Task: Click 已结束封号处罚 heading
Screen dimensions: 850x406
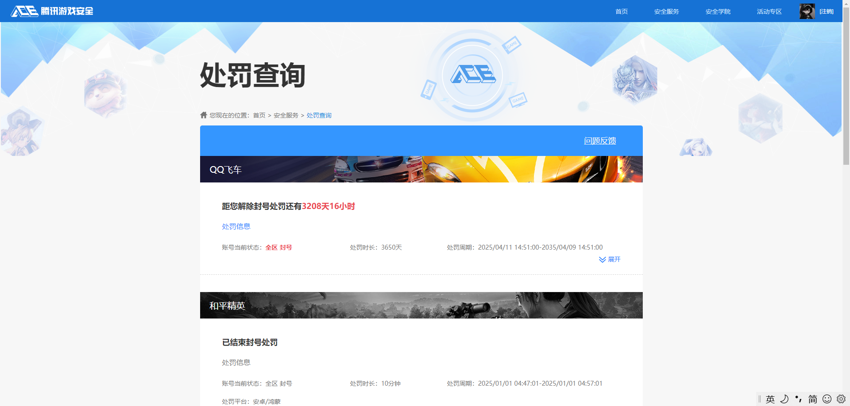Action: pyautogui.click(x=250, y=342)
